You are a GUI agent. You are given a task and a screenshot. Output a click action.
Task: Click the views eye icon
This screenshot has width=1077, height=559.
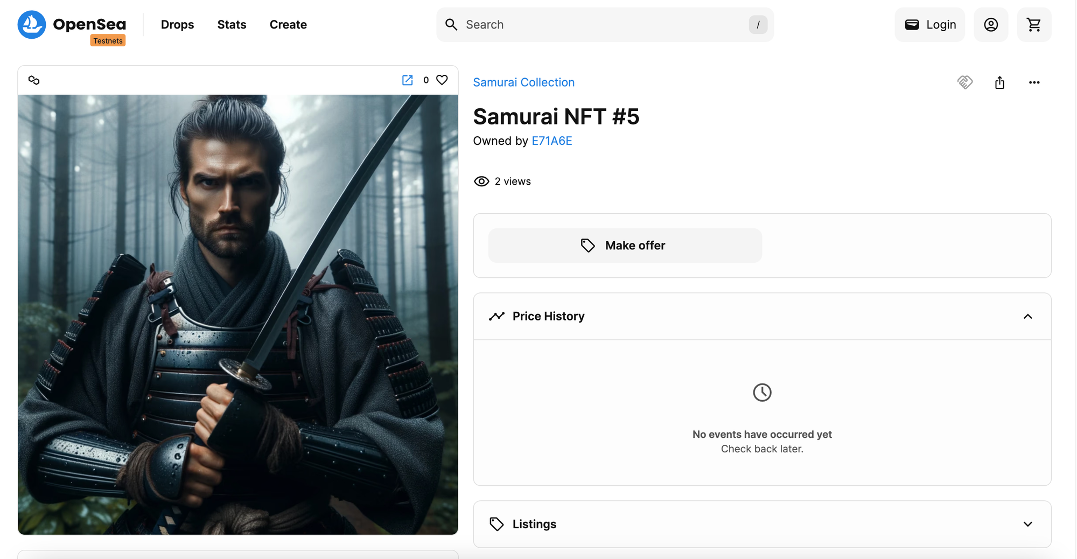(481, 181)
